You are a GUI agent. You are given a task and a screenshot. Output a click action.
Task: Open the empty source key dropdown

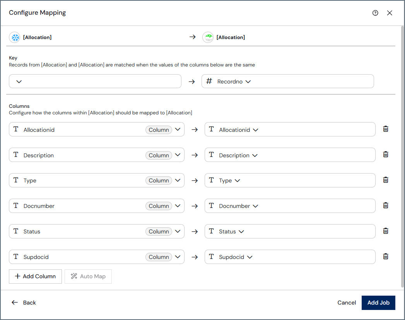pos(95,81)
